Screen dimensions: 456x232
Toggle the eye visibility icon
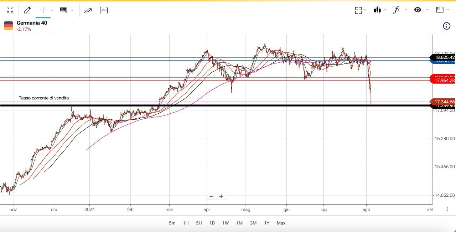click(418, 10)
